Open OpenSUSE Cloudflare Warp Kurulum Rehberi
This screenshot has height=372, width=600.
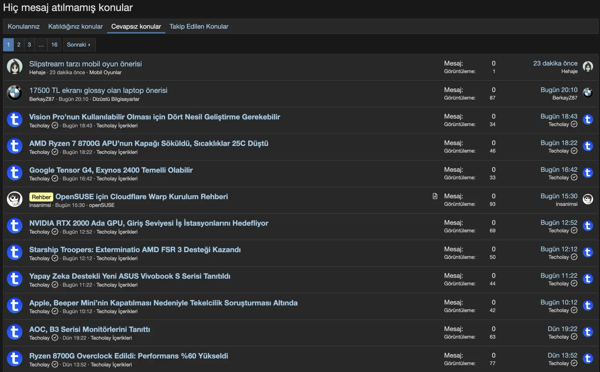pos(142,196)
